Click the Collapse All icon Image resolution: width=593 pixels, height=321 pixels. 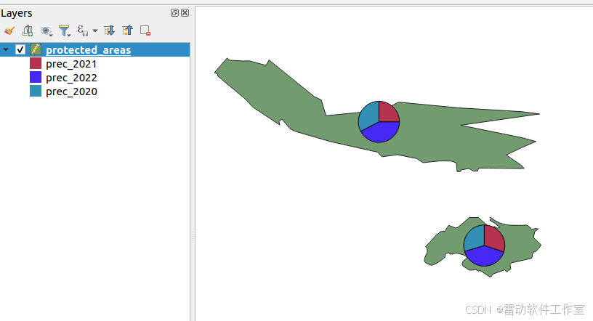pos(127,31)
